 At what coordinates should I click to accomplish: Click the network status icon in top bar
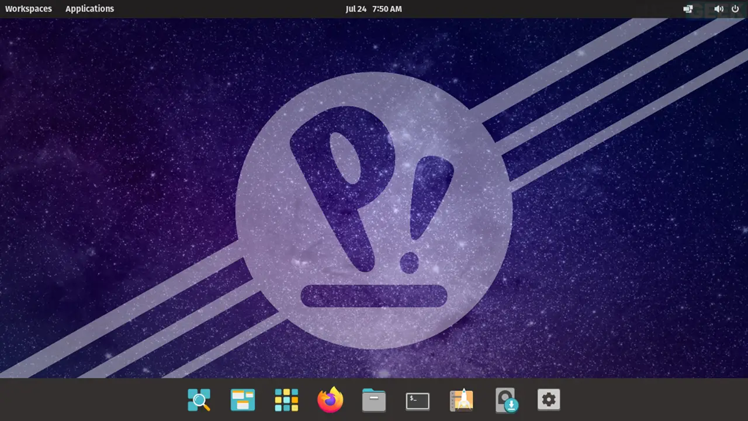(688, 9)
